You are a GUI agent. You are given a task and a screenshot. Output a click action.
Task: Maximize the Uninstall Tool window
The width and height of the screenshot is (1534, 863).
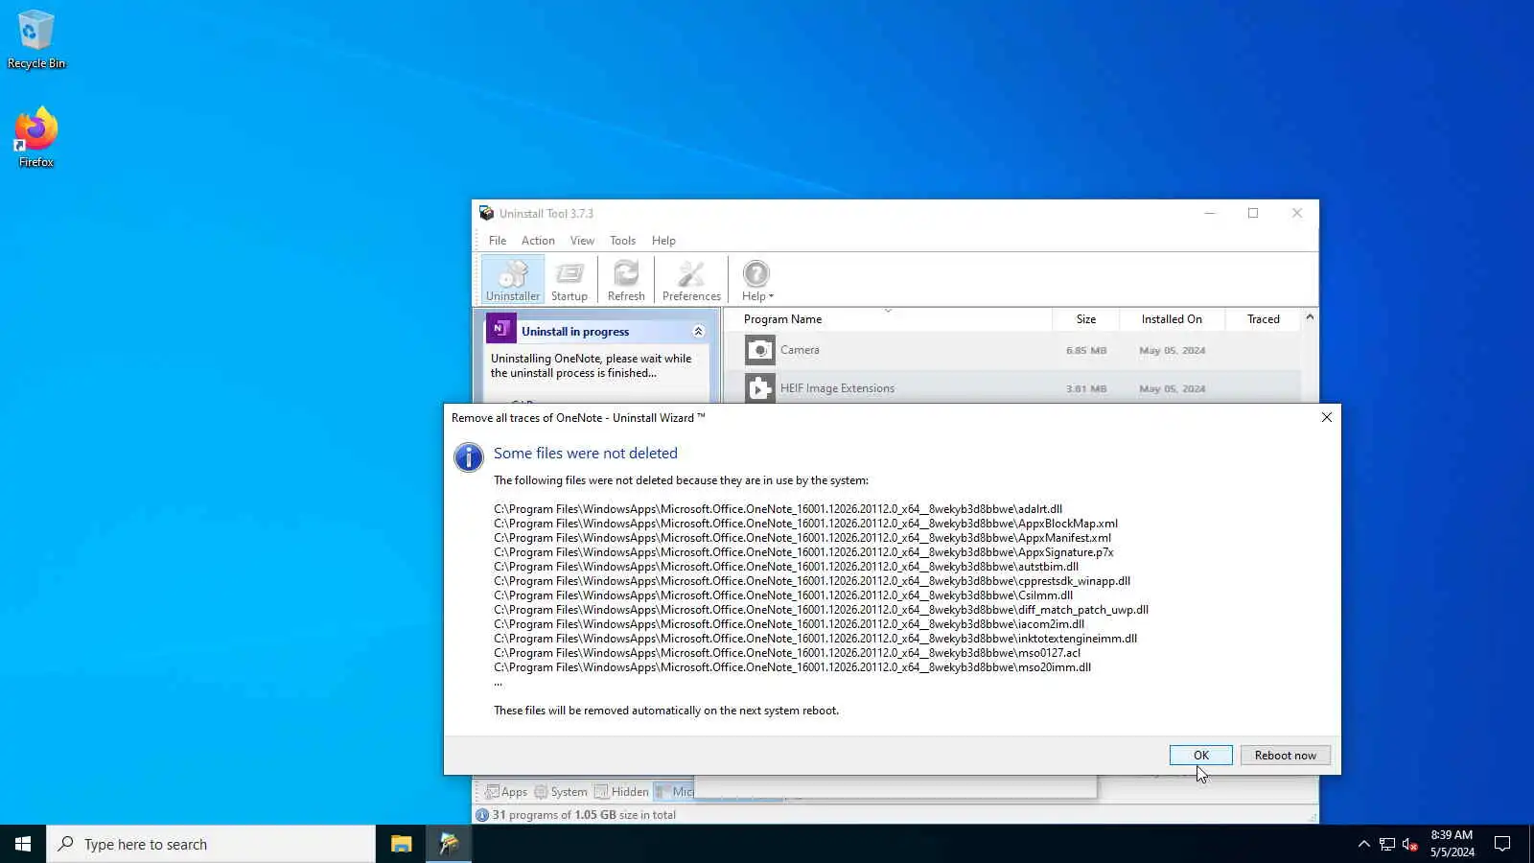1253,213
